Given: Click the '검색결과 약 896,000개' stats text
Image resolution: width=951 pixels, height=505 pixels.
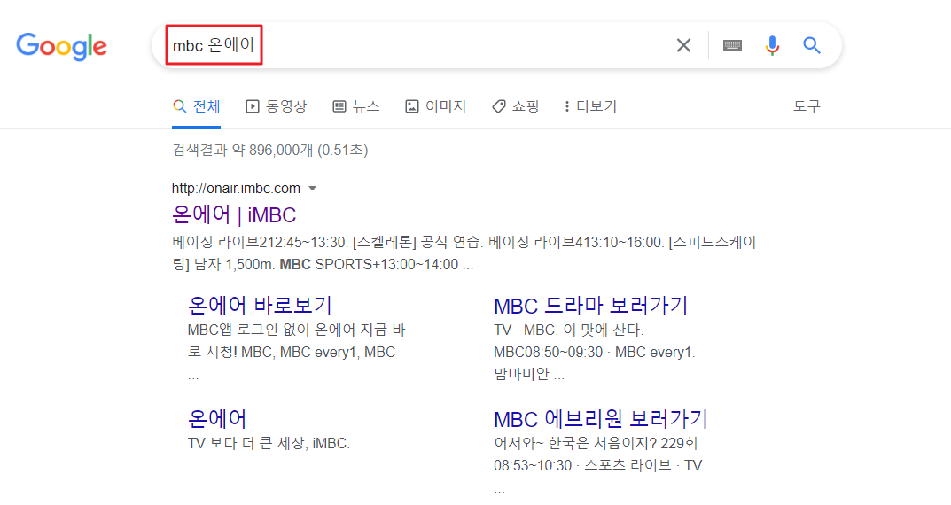Looking at the screenshot, I should click(270, 150).
